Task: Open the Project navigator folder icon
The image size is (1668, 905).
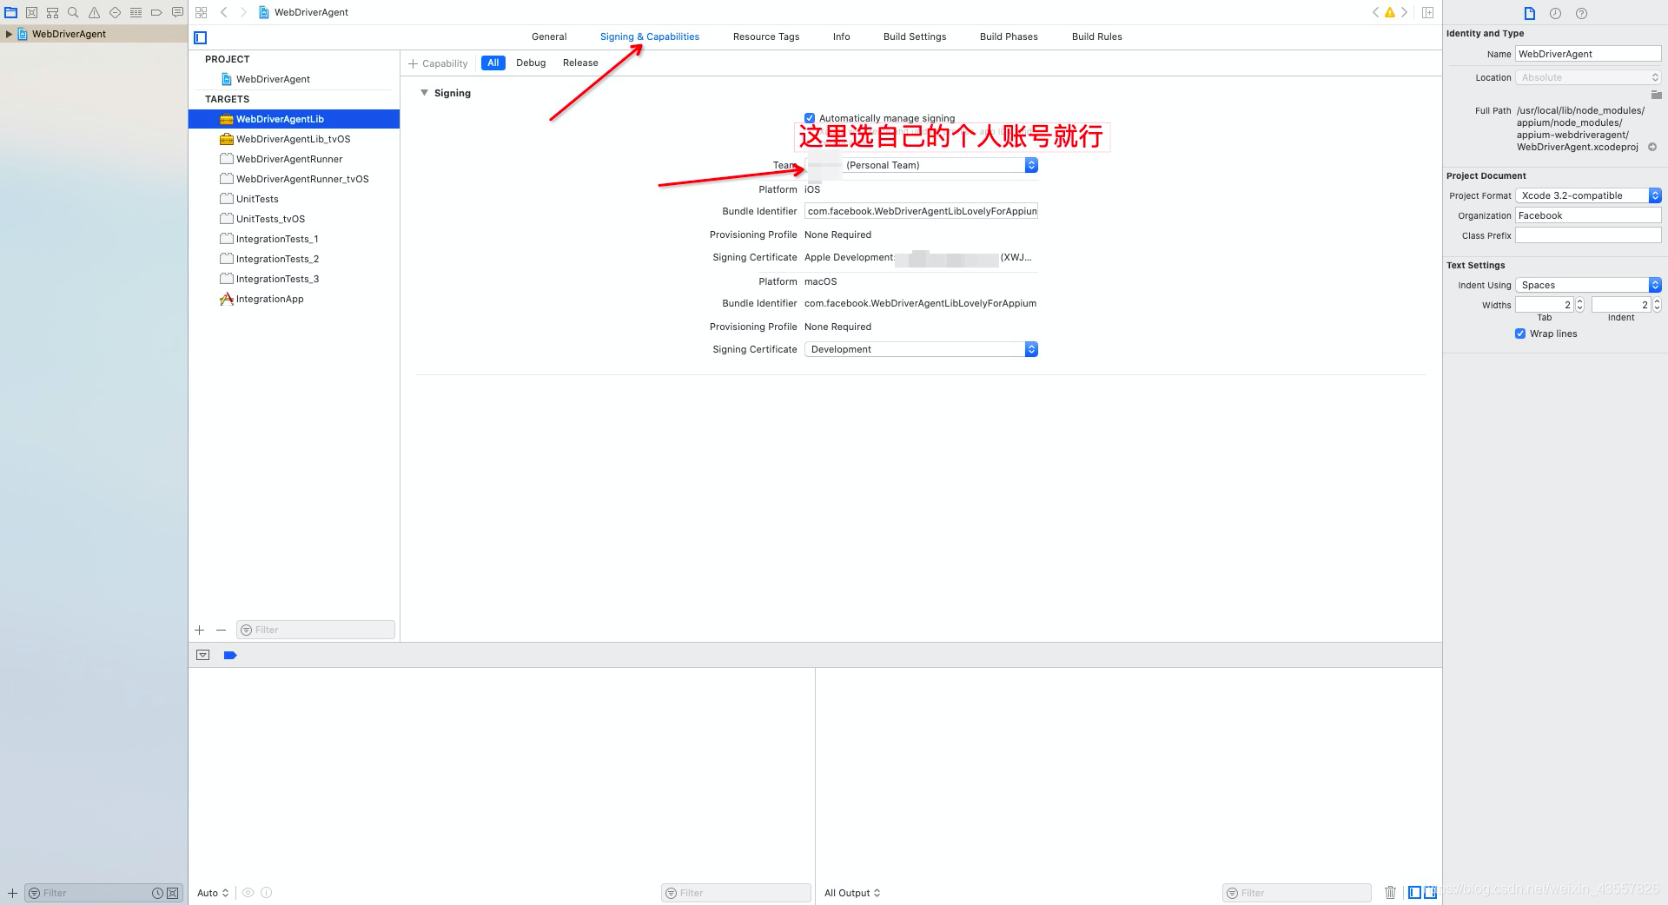Action: click(10, 12)
